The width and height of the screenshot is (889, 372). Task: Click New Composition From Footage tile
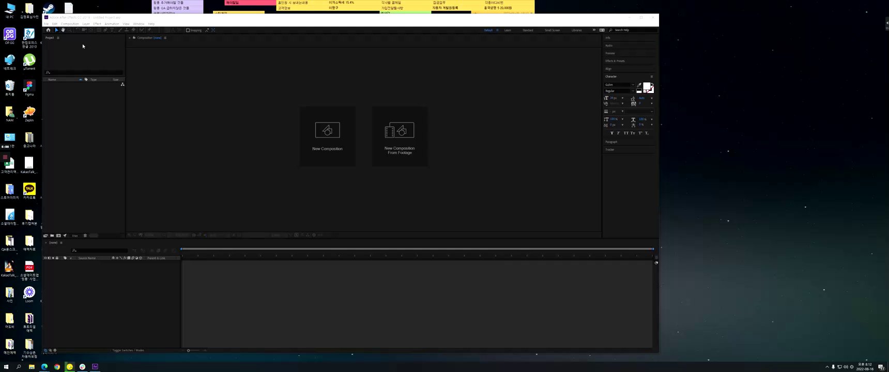pos(400,136)
